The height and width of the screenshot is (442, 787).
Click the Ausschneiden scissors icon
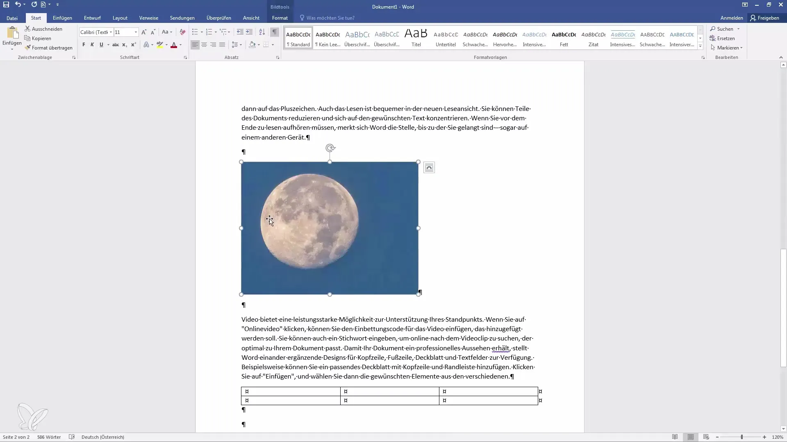[x=27, y=29]
